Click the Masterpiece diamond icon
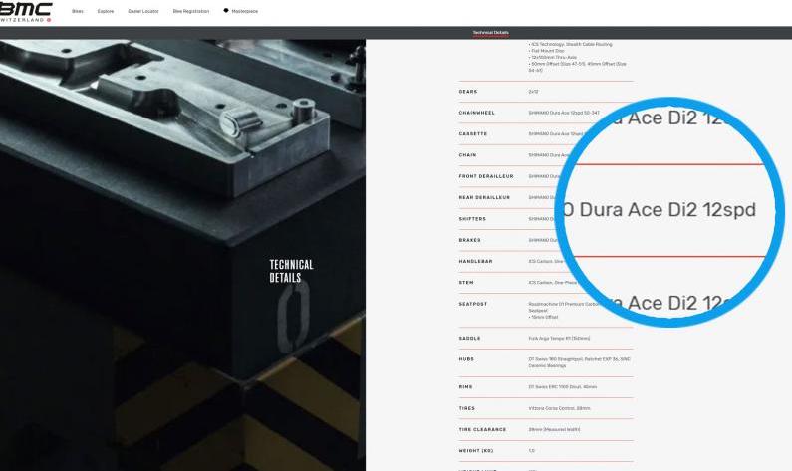792x471 pixels. point(226,11)
